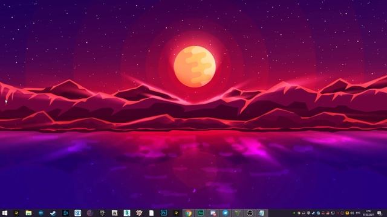
Task: Open the green number 3 app icon
Action: click(x=127, y=213)
